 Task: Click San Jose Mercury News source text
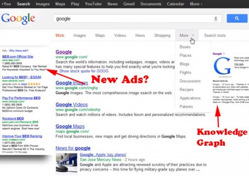pyautogui.click(x=100, y=160)
